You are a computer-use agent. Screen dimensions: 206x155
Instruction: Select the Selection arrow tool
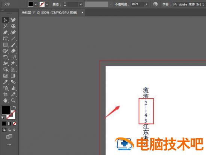pos(5,20)
